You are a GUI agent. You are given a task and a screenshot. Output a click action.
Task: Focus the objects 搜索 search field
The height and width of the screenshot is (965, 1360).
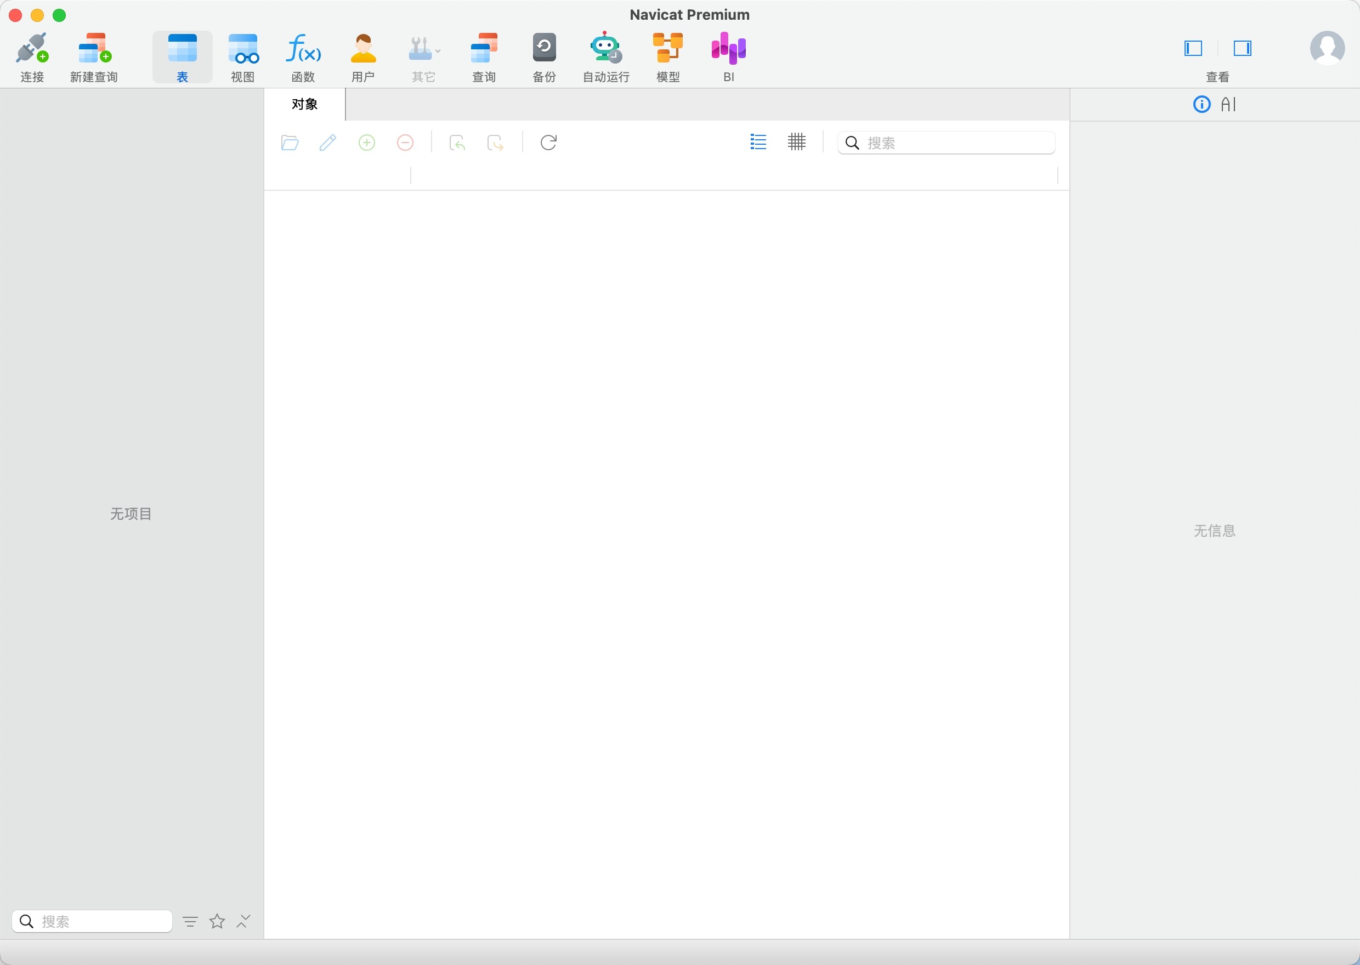(946, 143)
